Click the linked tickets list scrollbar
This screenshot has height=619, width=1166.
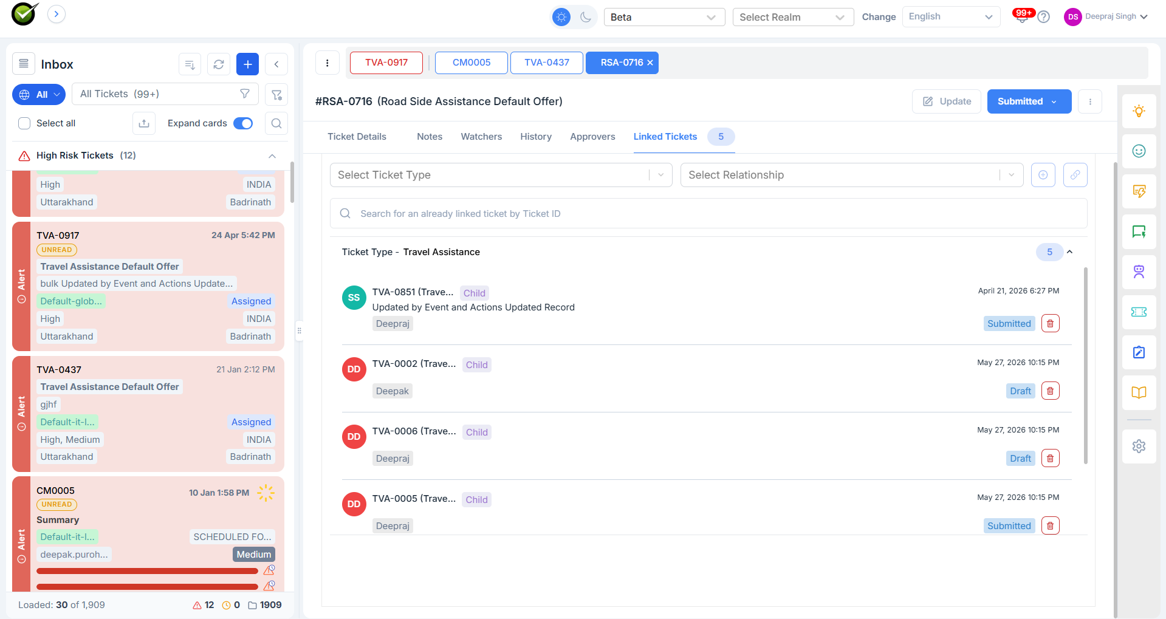[x=1086, y=366]
